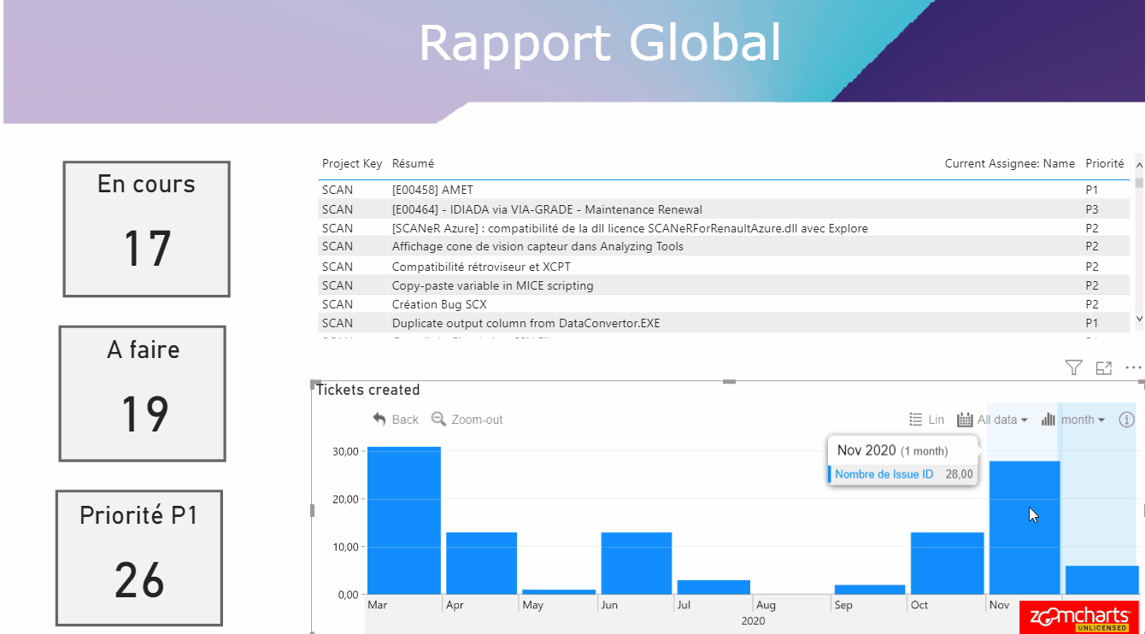
Task: Sort by the Project Key column header
Action: pos(352,163)
